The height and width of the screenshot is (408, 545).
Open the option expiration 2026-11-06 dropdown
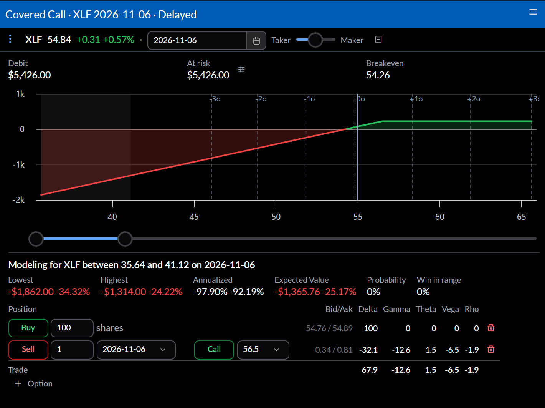136,350
